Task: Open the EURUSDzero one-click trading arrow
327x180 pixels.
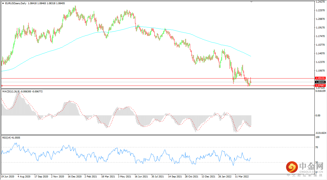Action: coord(3,3)
